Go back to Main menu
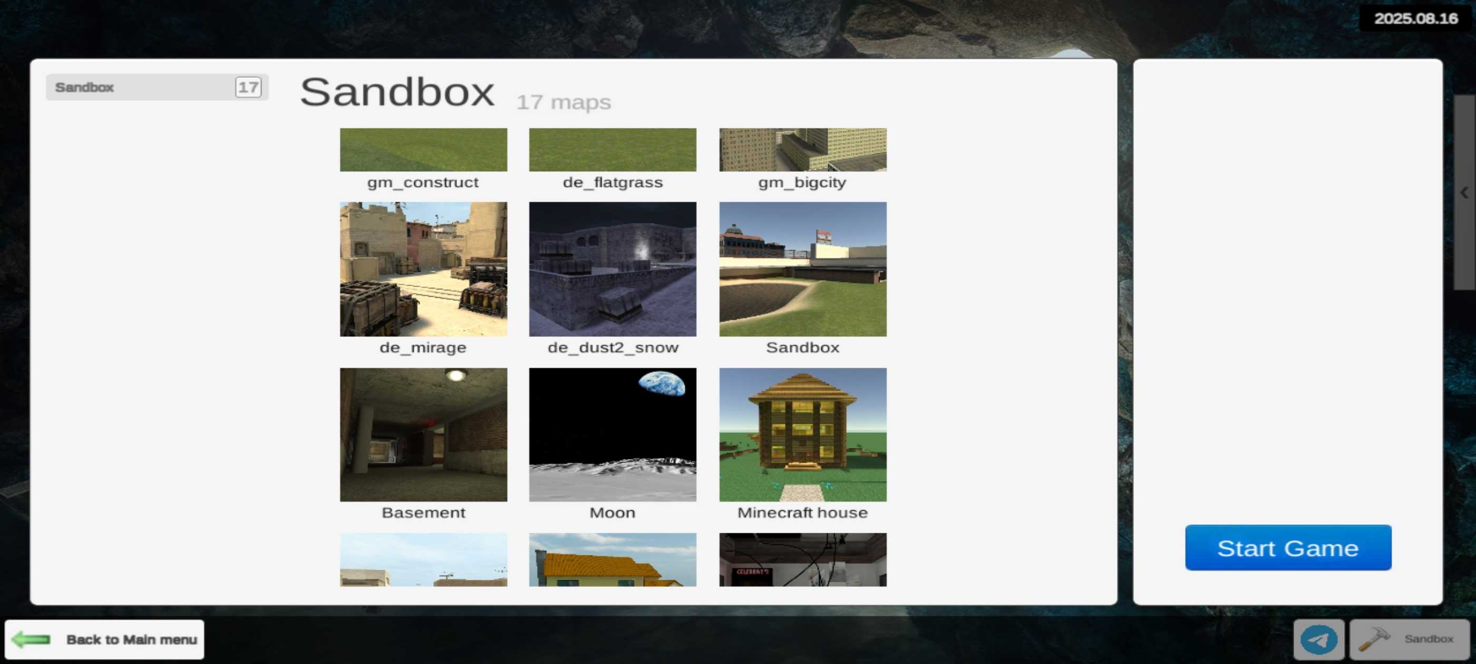This screenshot has height=664, width=1476. pyautogui.click(x=131, y=639)
